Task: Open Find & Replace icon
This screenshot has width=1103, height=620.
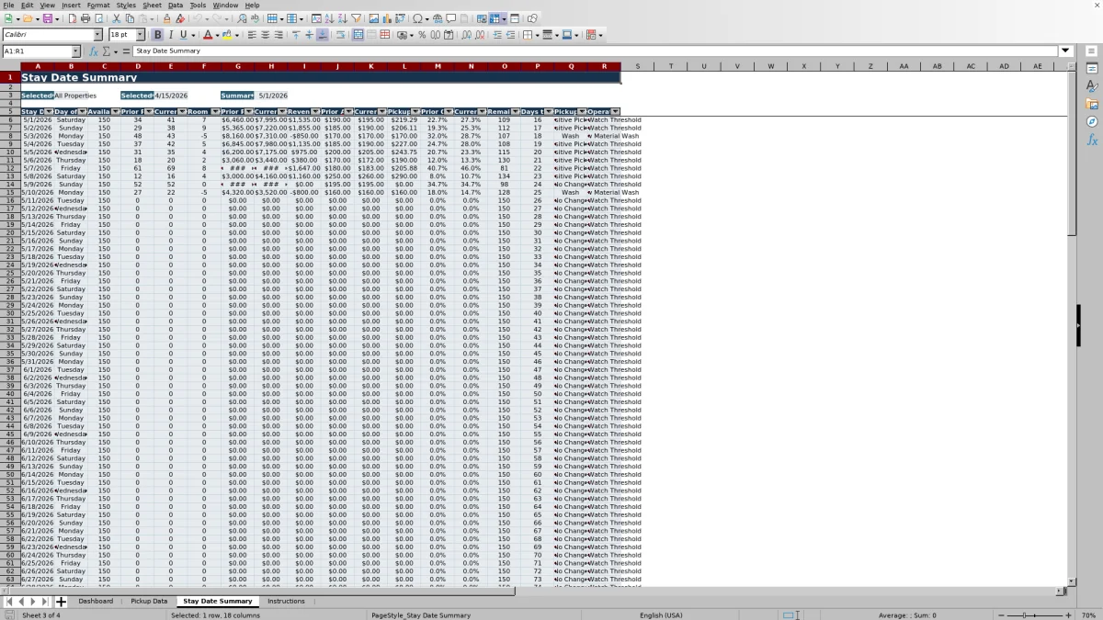Action: pyautogui.click(x=242, y=18)
